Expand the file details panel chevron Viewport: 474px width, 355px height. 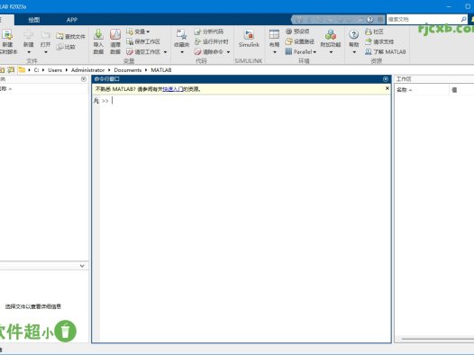click(82, 266)
